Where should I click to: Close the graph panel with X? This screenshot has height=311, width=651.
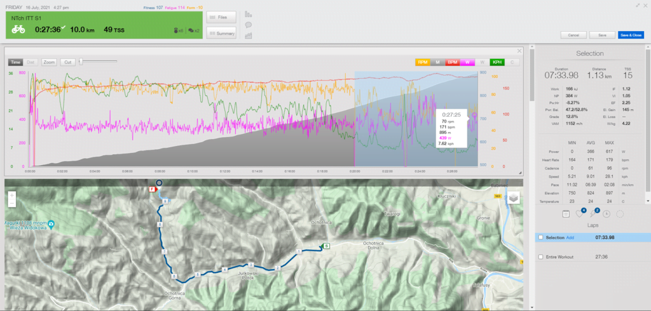pos(519,51)
